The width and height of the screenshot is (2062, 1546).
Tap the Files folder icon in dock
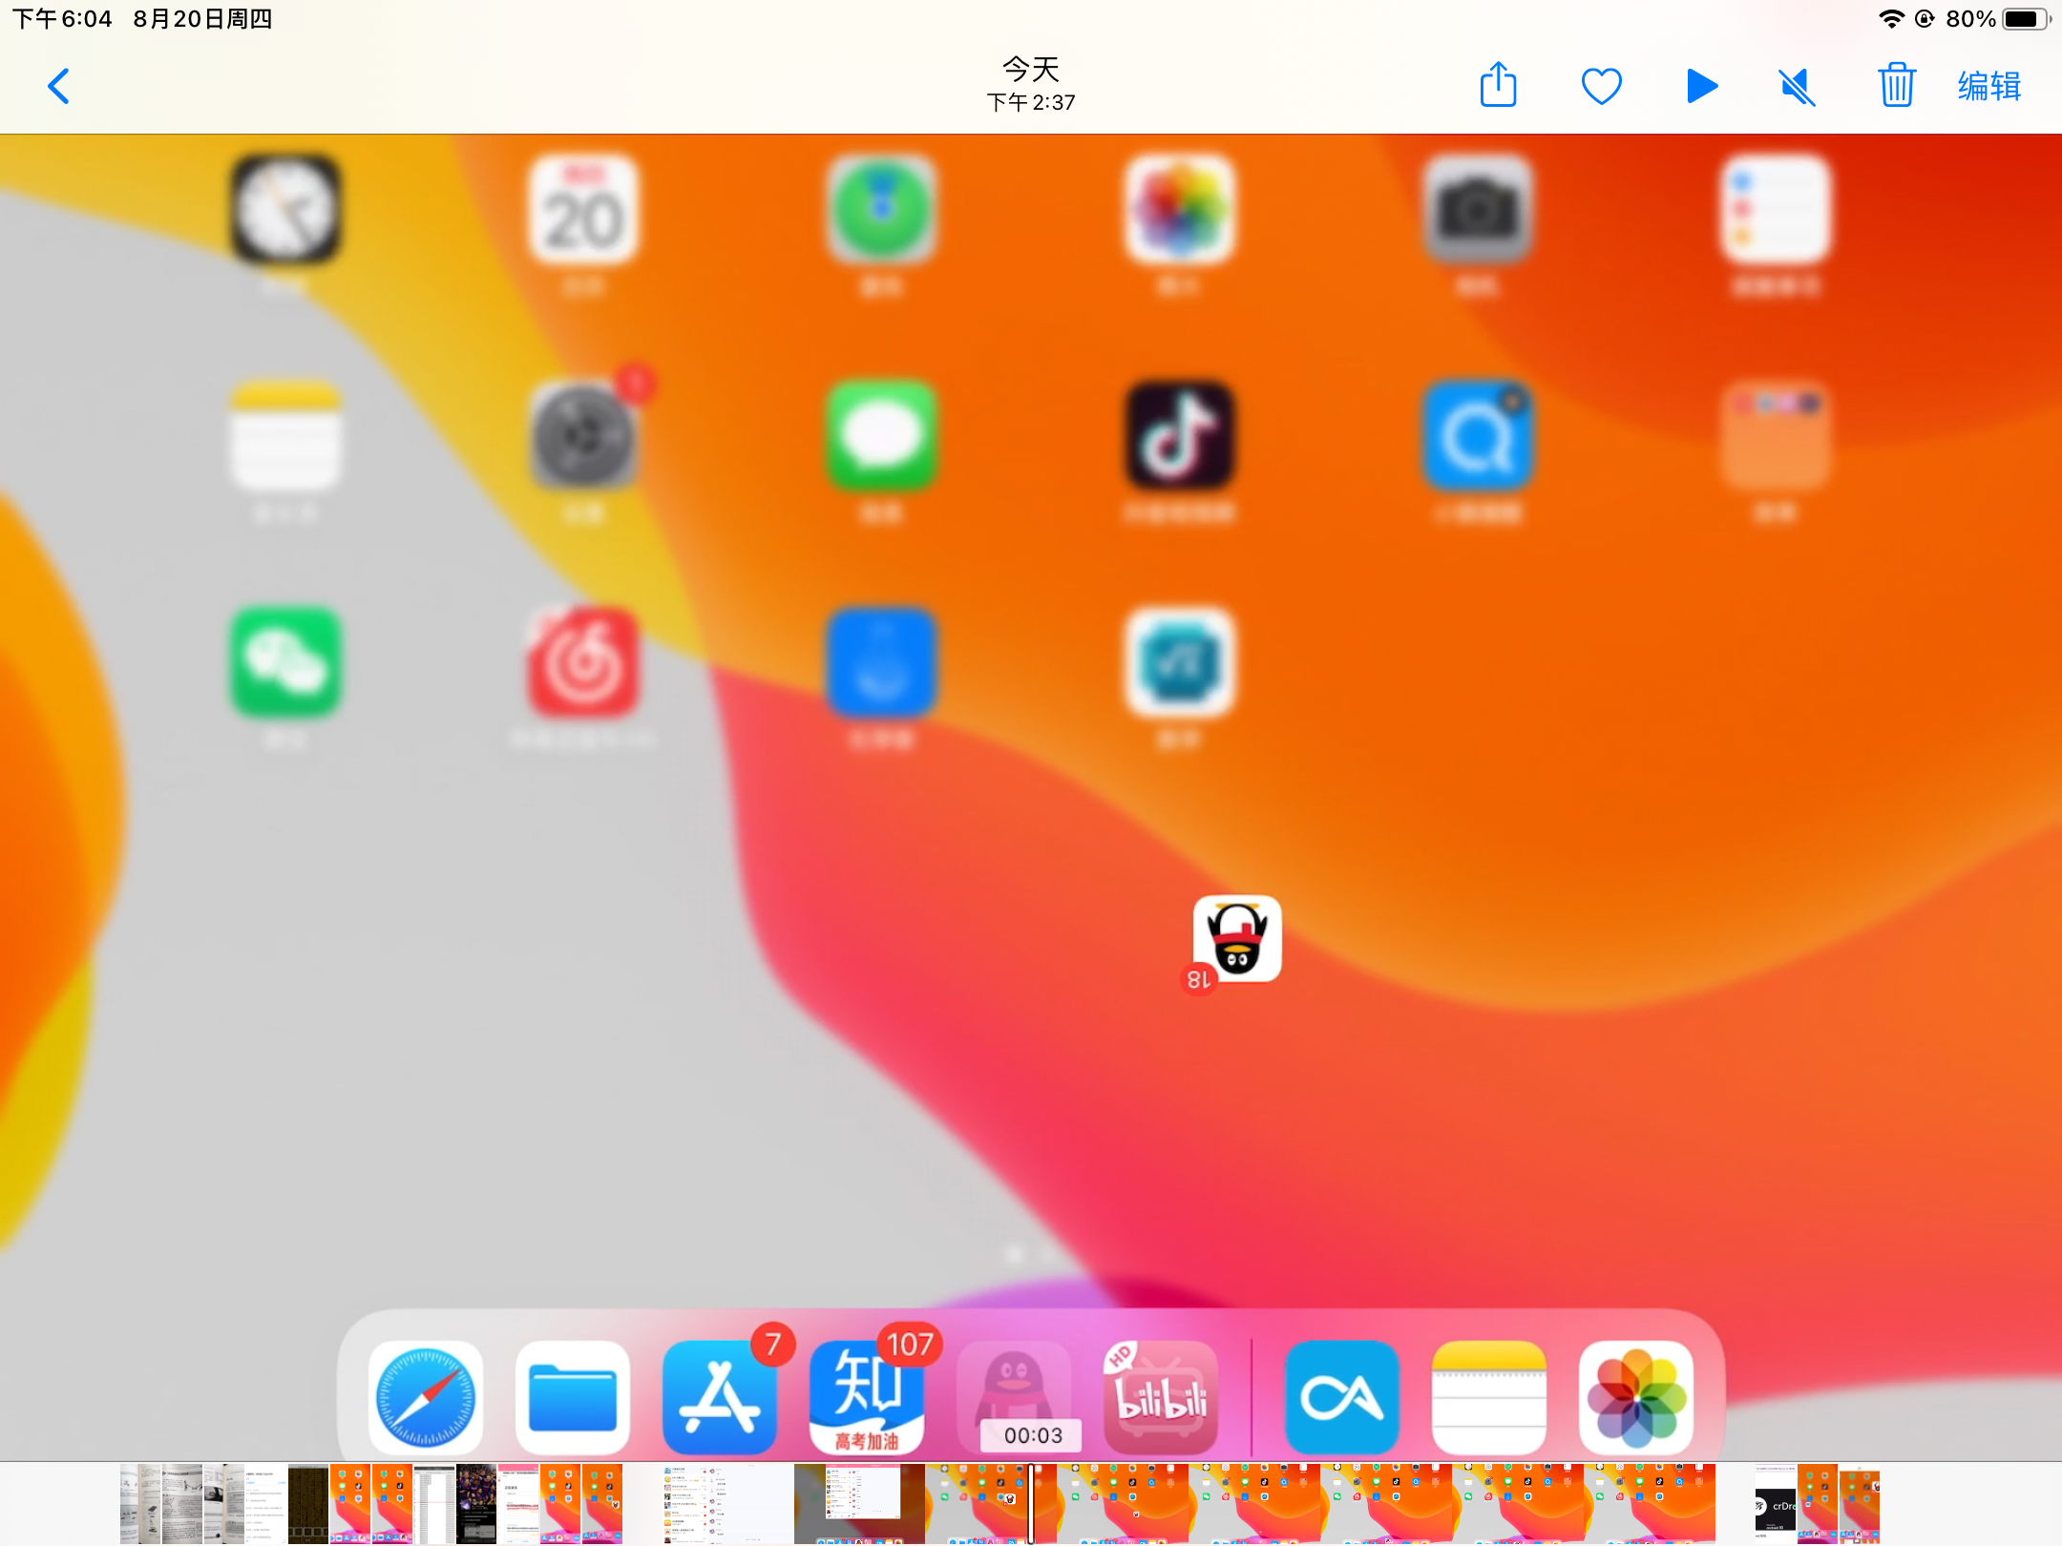pos(573,1398)
